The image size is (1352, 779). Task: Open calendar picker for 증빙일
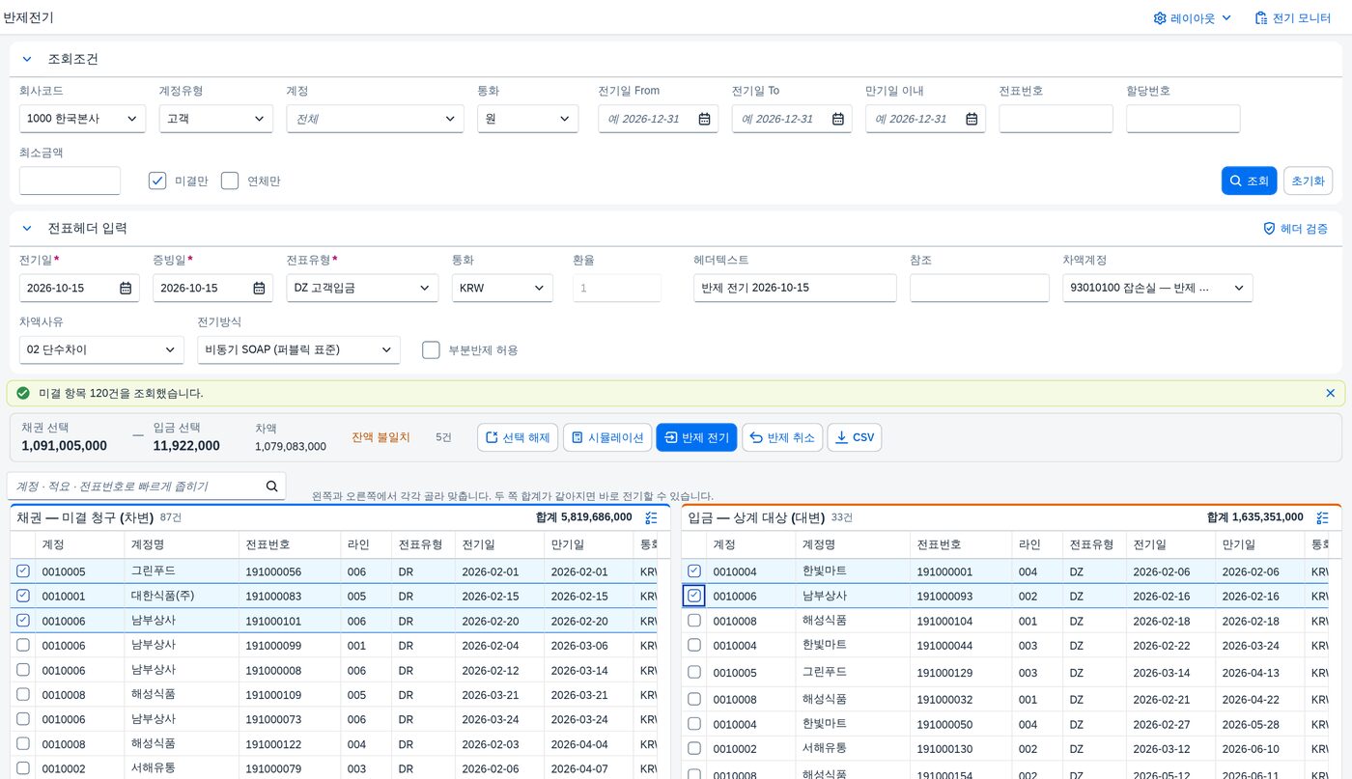[259, 288]
